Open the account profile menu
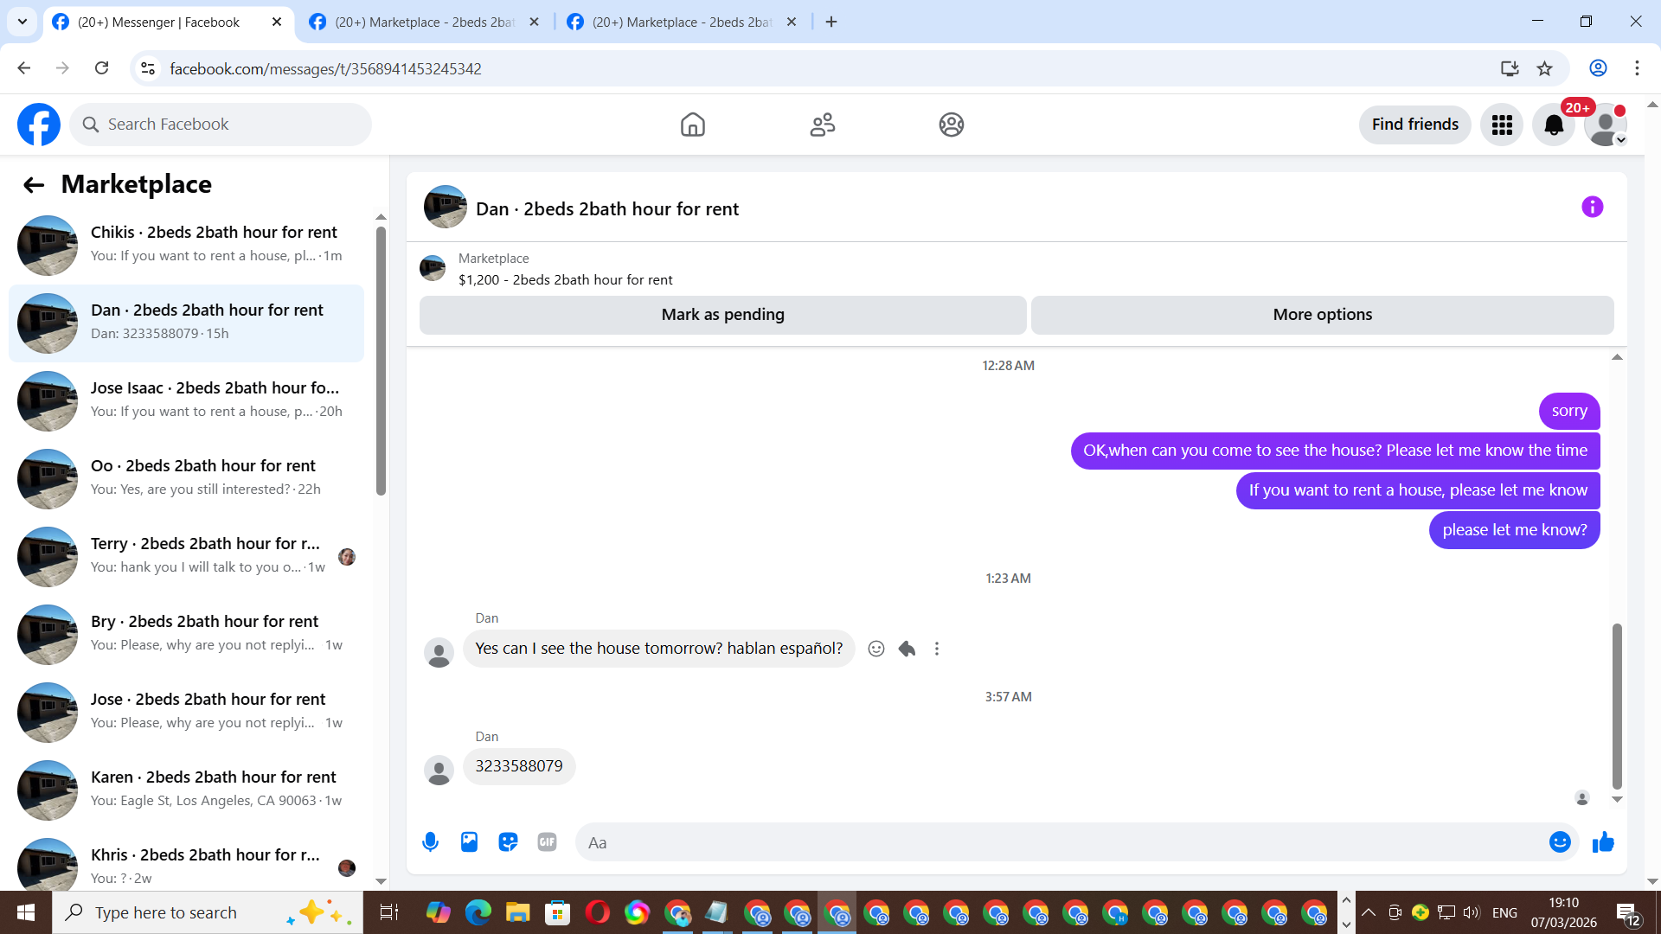 point(1606,125)
